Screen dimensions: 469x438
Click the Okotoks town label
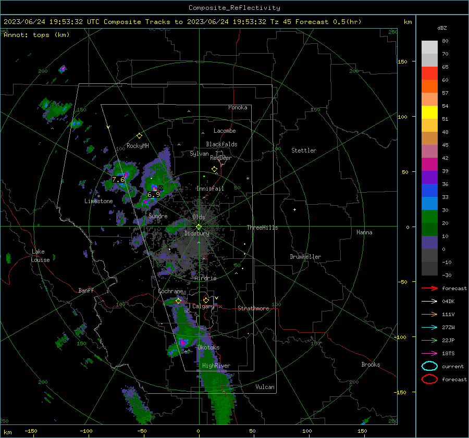pos(208,347)
